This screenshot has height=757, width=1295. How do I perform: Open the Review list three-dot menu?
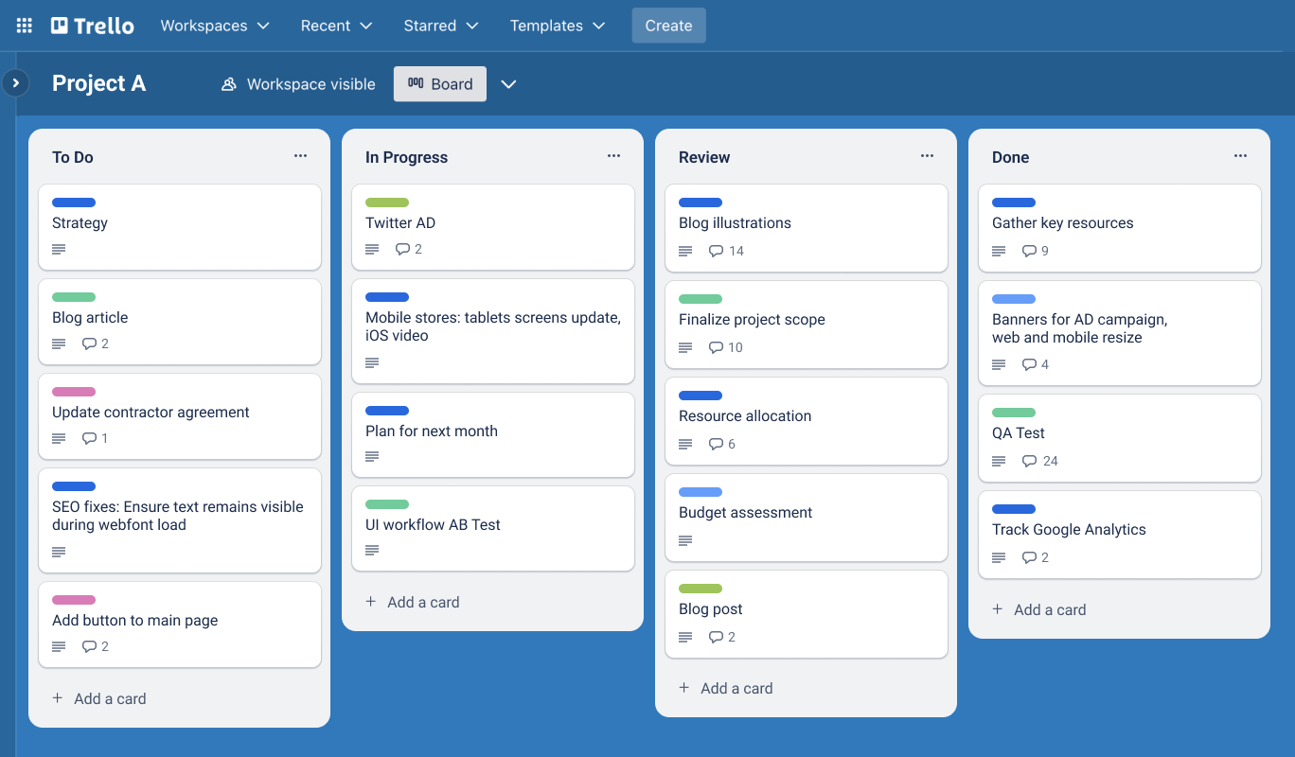tap(927, 156)
